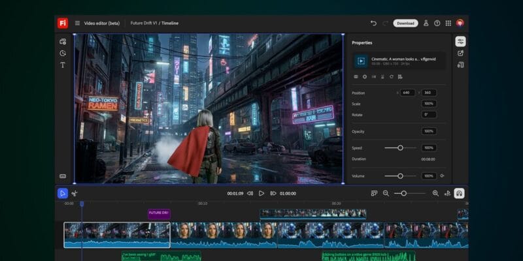Click the playhead marker on the ruler

click(x=82, y=204)
